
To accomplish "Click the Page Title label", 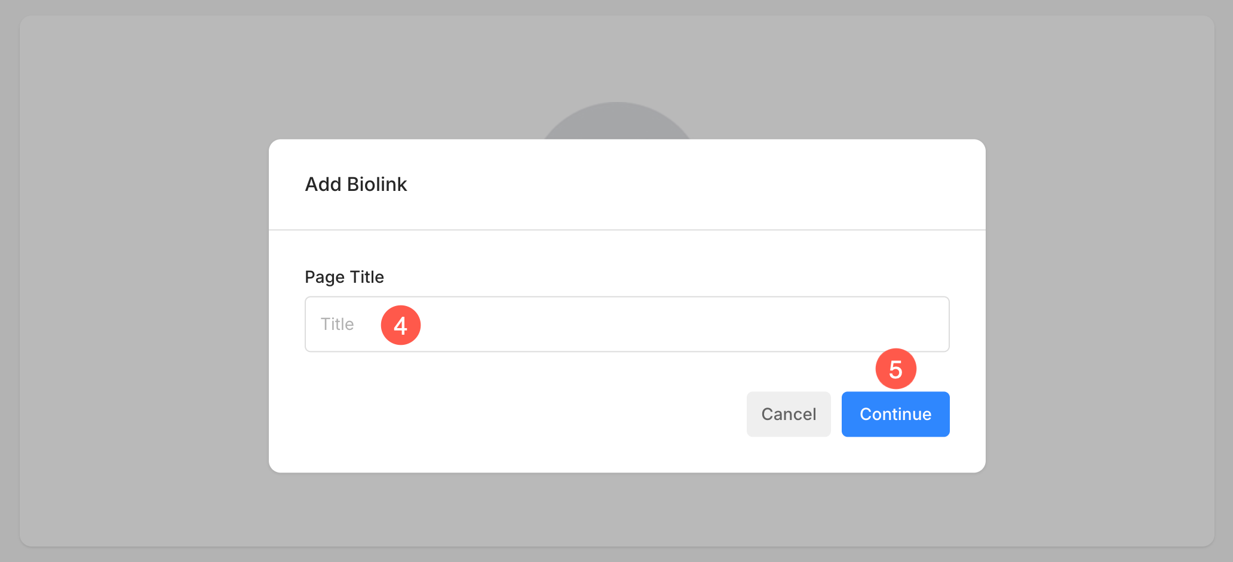I will coord(344,277).
